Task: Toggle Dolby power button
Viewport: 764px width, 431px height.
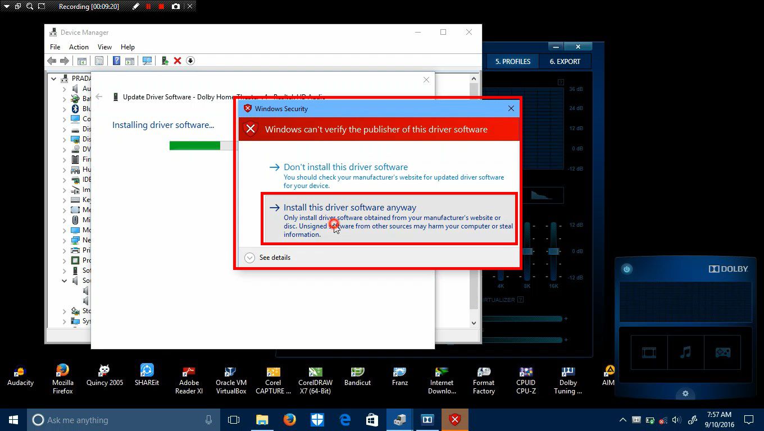Action: pyautogui.click(x=627, y=269)
